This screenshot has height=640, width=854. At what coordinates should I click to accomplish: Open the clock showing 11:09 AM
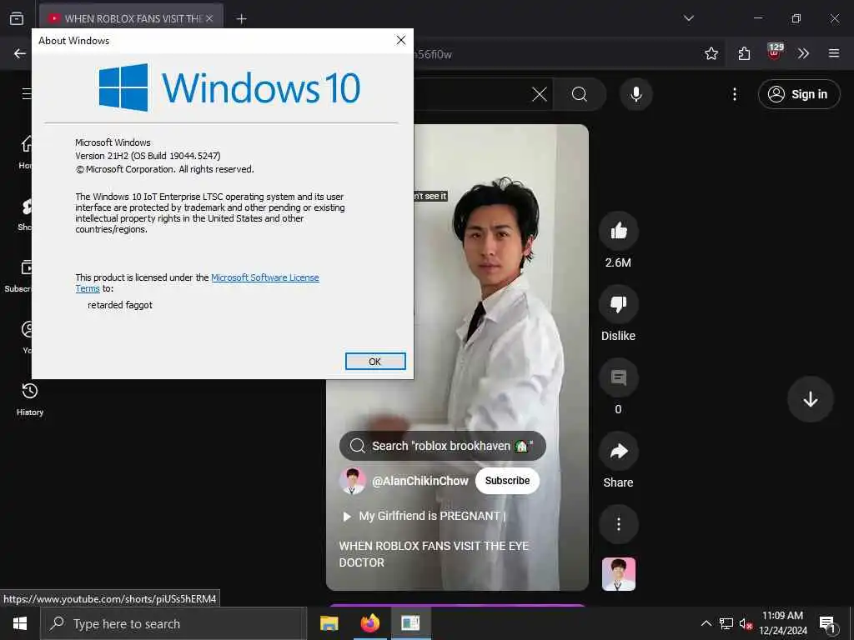tap(782, 623)
